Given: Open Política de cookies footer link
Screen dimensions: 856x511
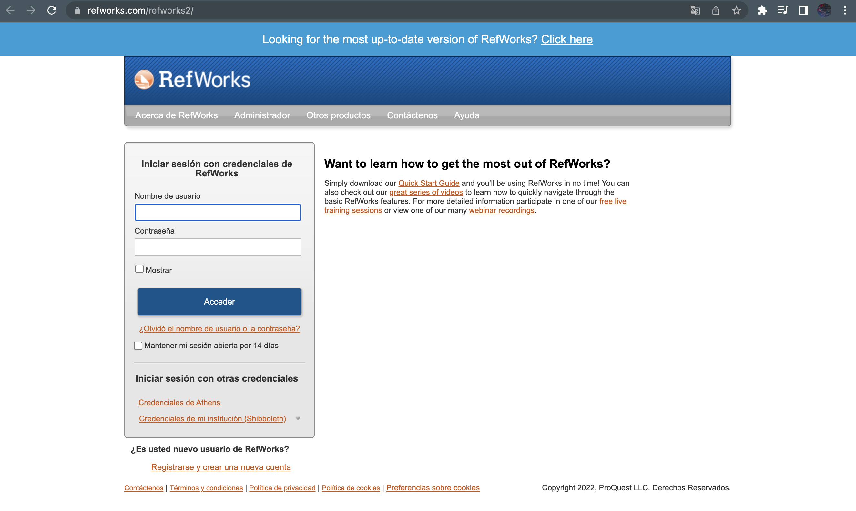Looking at the screenshot, I should [x=351, y=488].
